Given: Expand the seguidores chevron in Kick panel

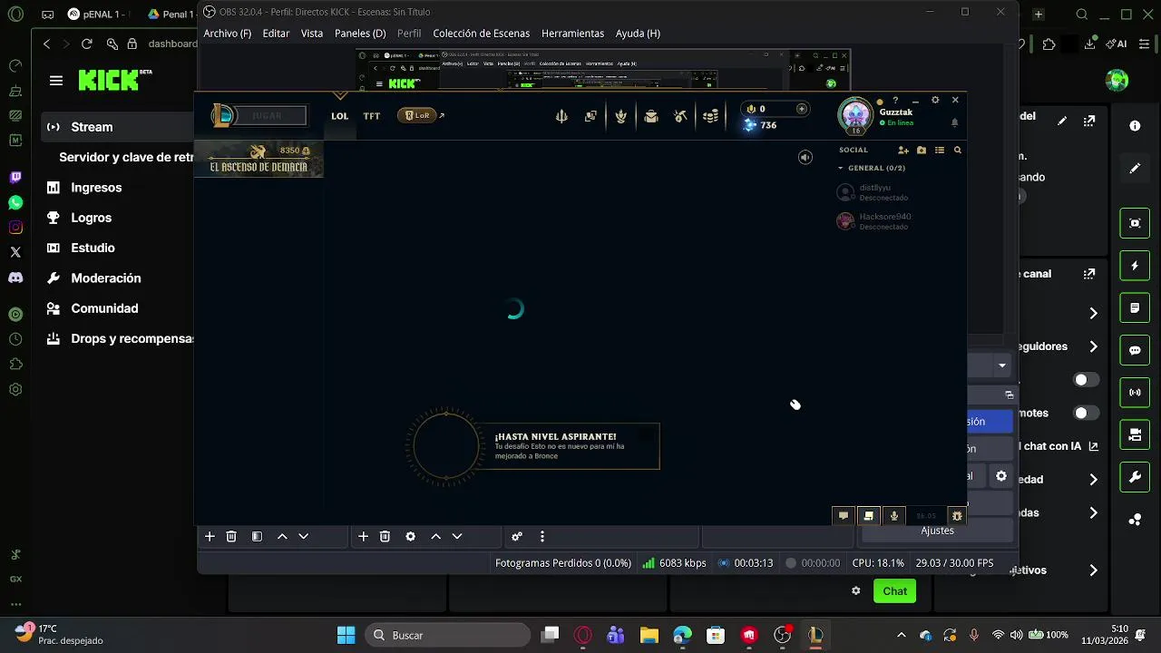Looking at the screenshot, I should 1093,346.
